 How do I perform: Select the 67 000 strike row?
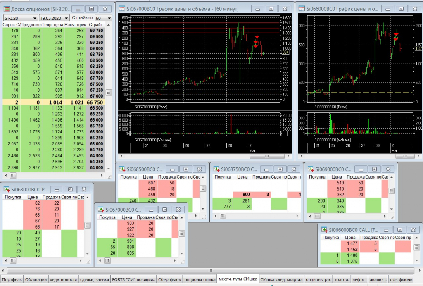54,96
